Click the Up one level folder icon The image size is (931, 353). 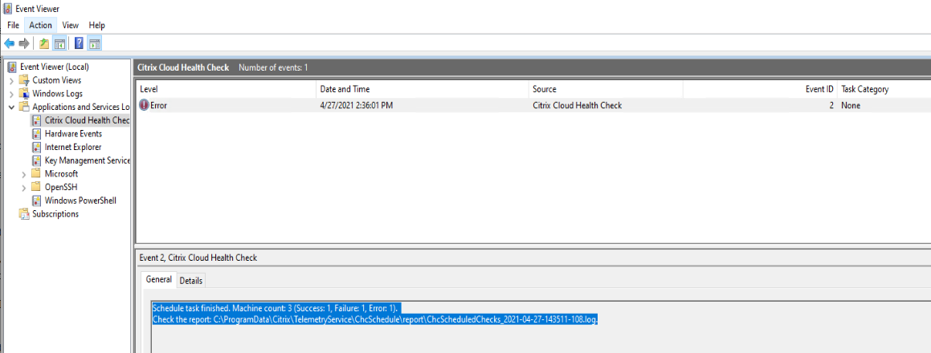[44, 43]
